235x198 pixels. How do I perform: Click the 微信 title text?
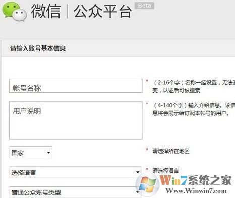(x=46, y=11)
